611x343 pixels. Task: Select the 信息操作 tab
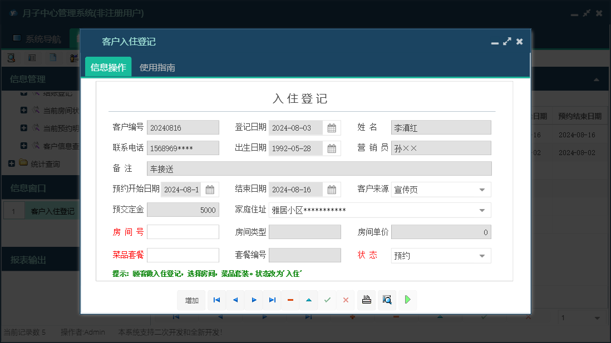(108, 68)
